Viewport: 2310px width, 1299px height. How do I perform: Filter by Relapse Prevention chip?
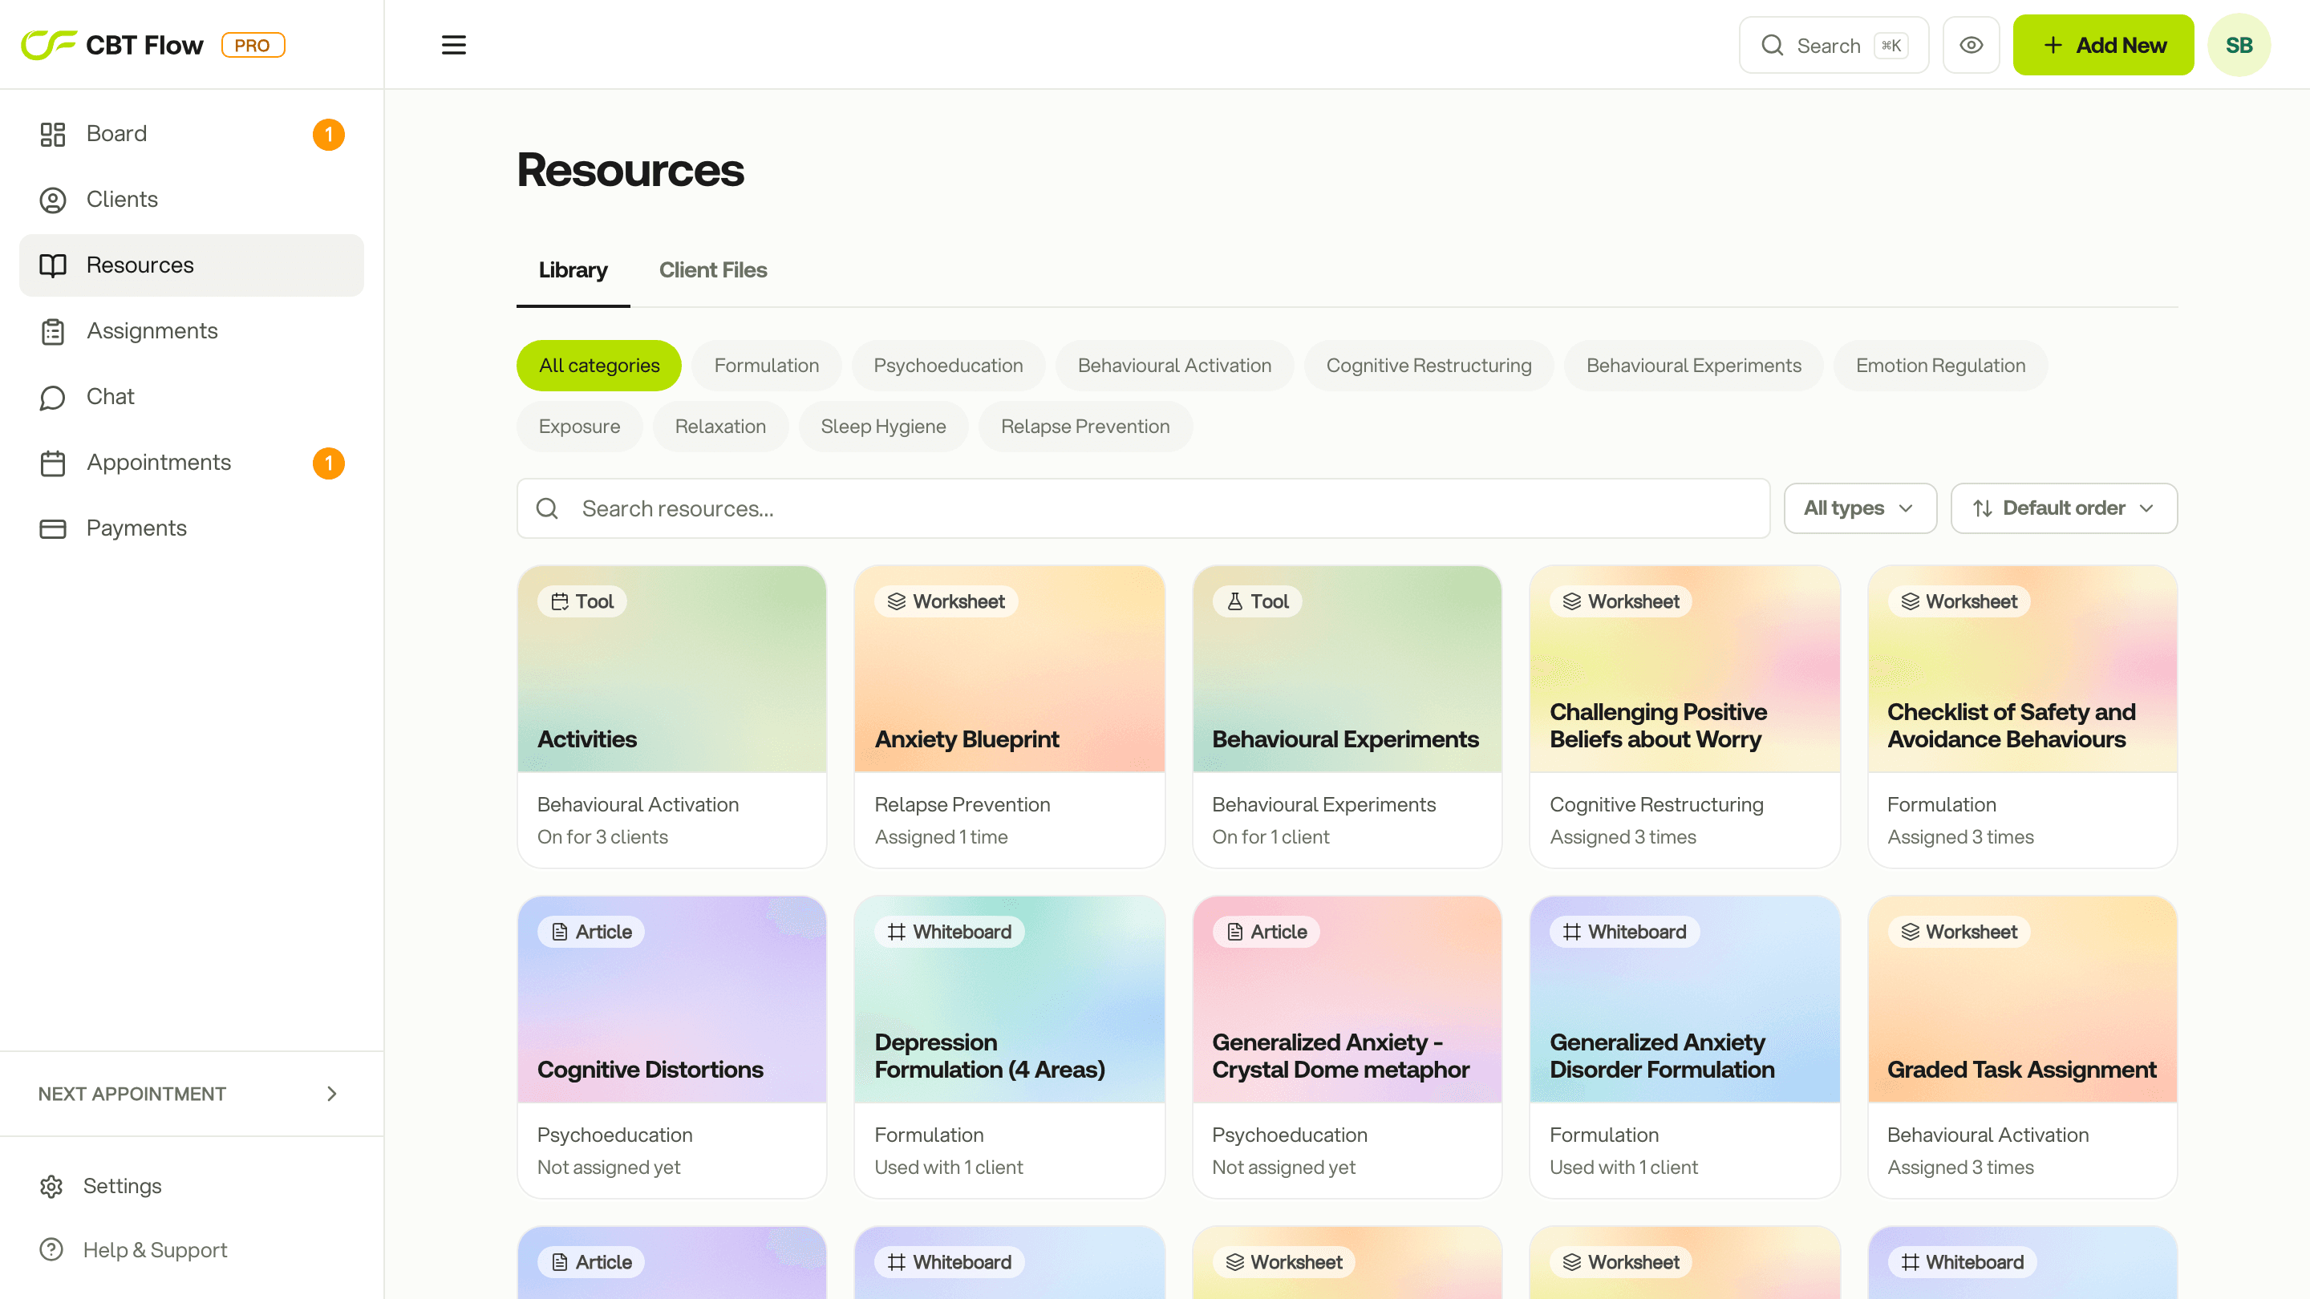1085,427
